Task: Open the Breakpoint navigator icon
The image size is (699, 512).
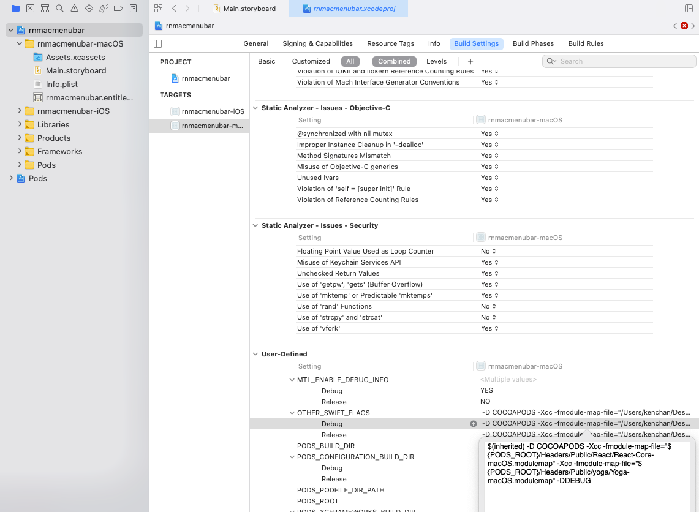Action: pyautogui.click(x=119, y=8)
